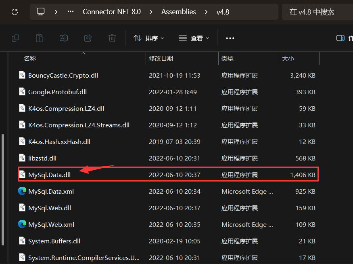The width and height of the screenshot is (353, 264).
Task: Click the 2022-01-28 8:49 date cell
Action: pos(173,92)
